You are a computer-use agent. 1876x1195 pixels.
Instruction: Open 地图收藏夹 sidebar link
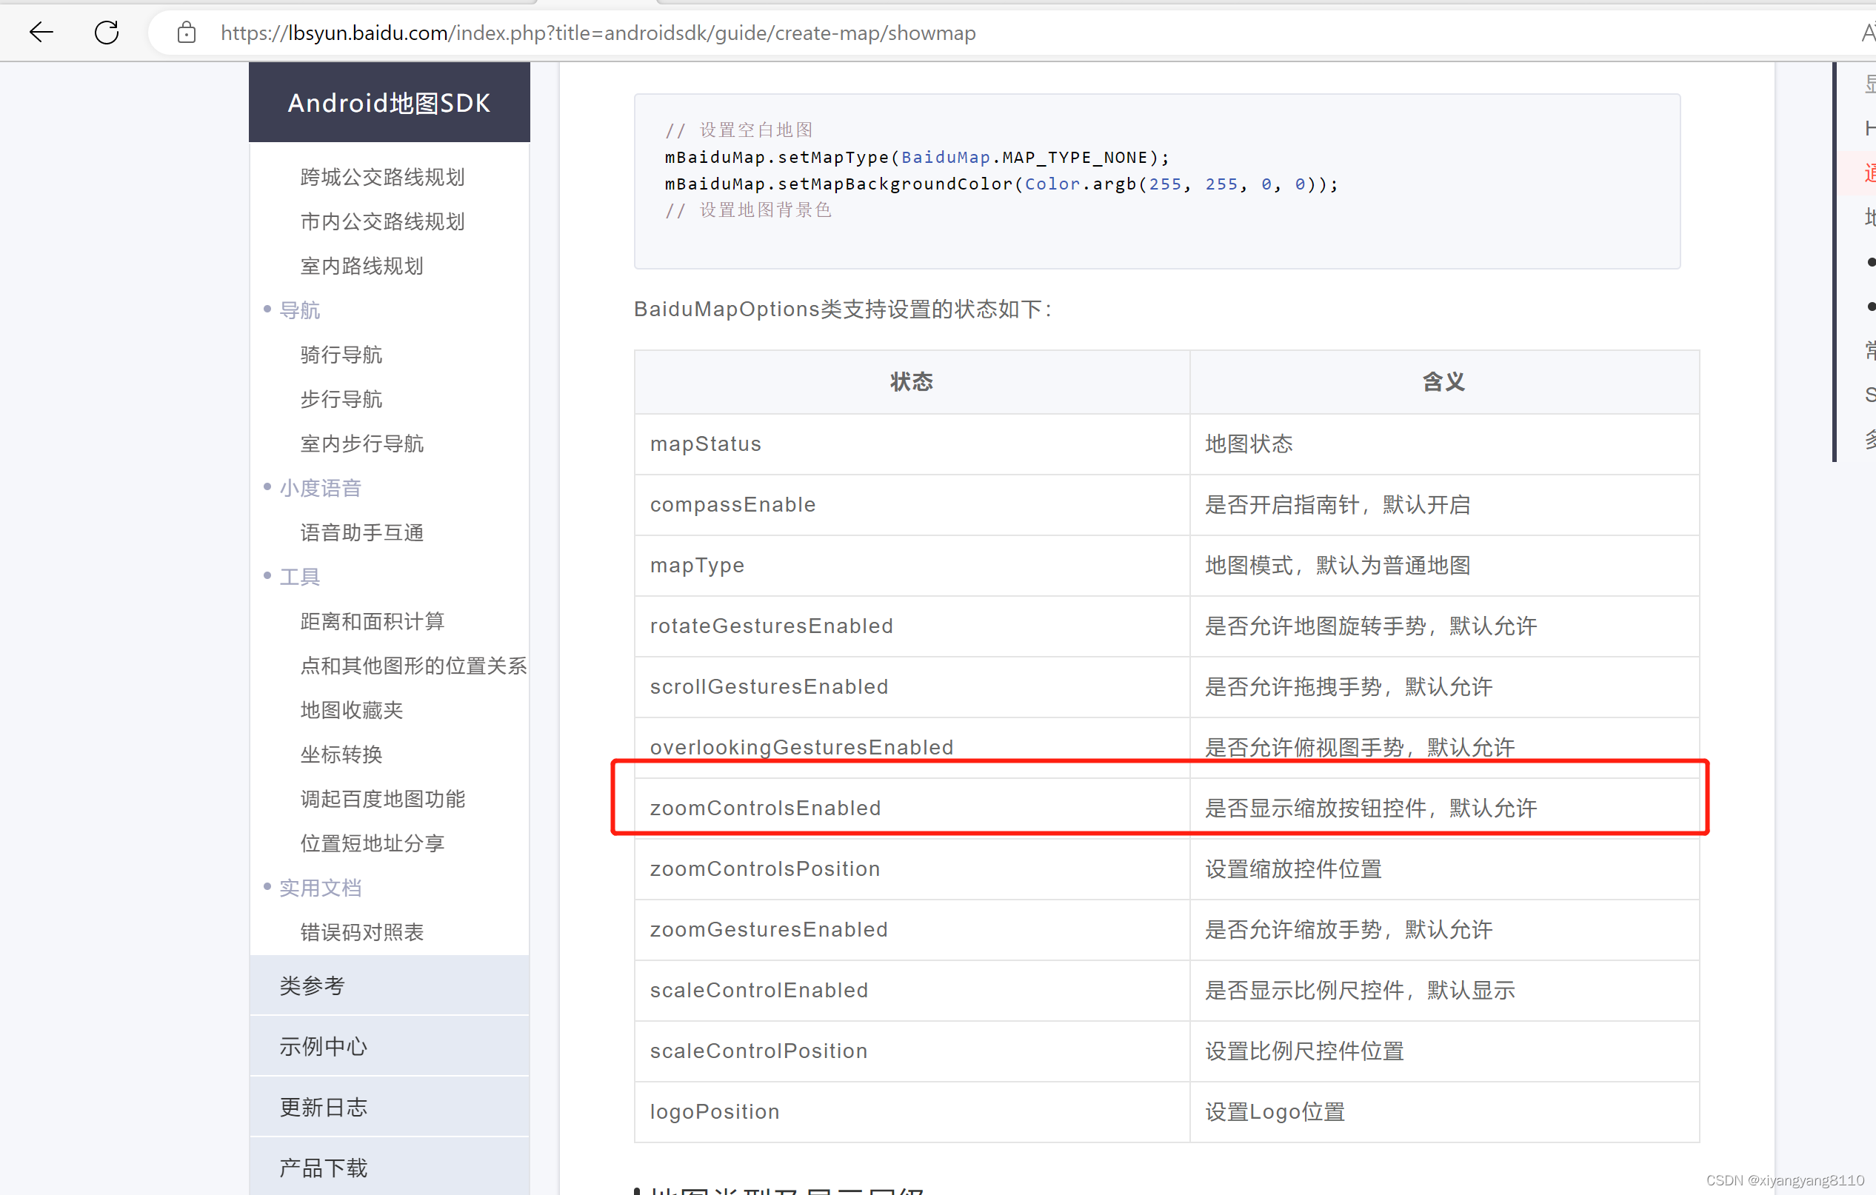coord(351,710)
